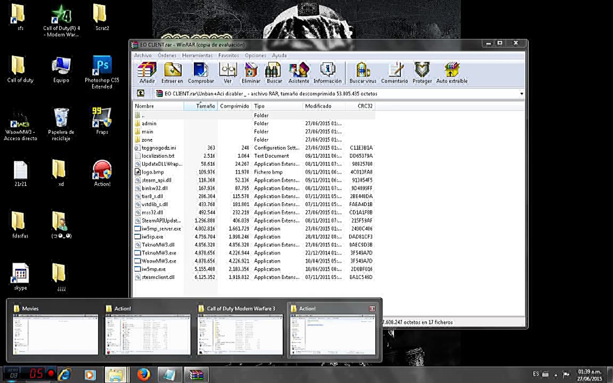Screen dimensions: 613x383
Task: Click the Buscar virus toolbar icon
Action: coord(363,73)
